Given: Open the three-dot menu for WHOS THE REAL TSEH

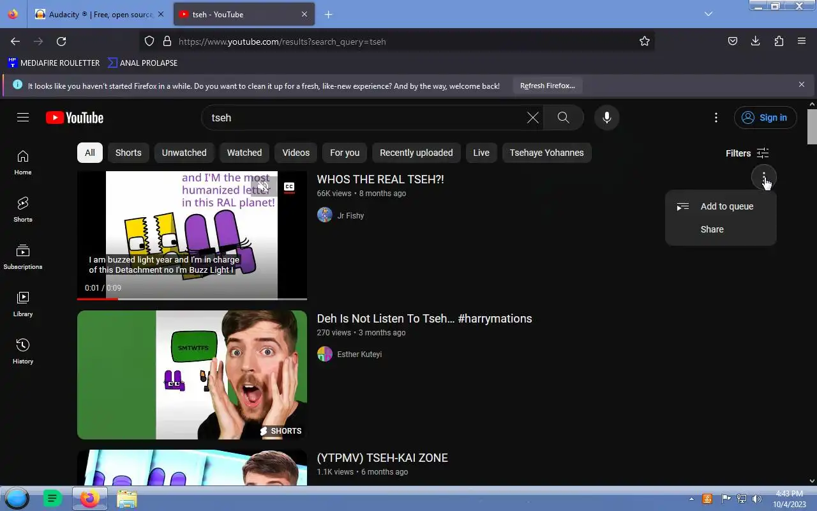Looking at the screenshot, I should [763, 177].
